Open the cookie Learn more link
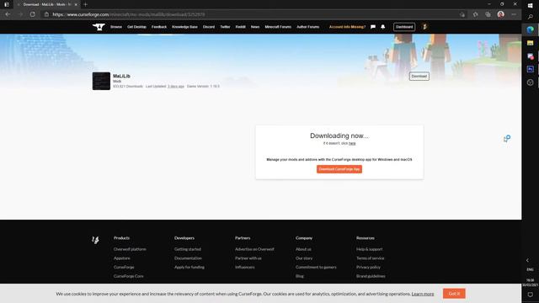Viewport: 539px width, 303px height. pos(423,294)
